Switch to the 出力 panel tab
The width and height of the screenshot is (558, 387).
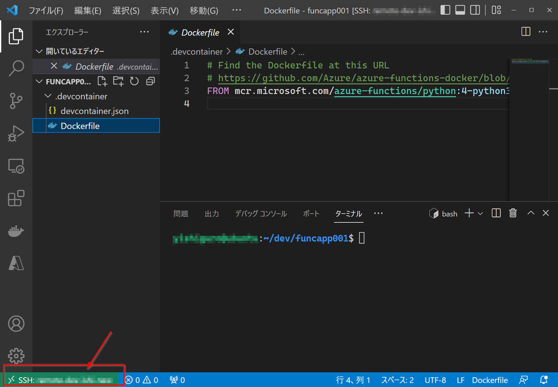(212, 214)
